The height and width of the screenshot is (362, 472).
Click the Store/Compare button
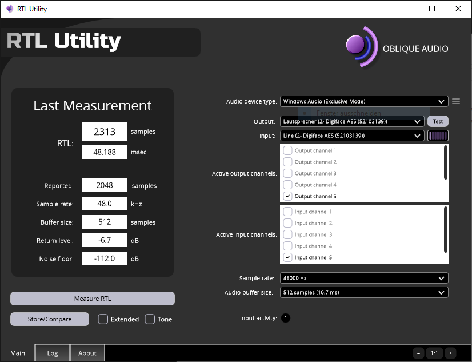coord(50,319)
